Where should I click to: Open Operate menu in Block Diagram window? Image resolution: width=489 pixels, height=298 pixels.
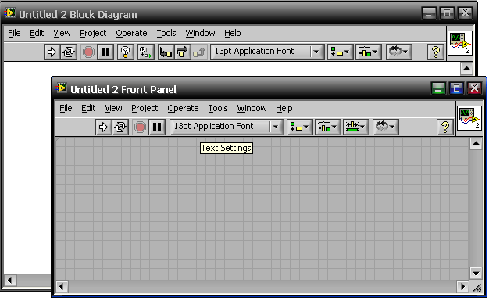(x=131, y=33)
